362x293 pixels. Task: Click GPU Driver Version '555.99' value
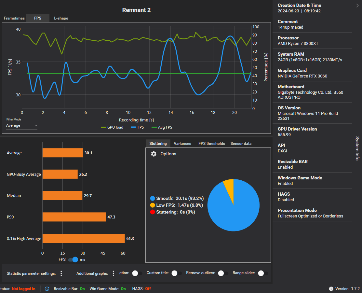point(284,135)
